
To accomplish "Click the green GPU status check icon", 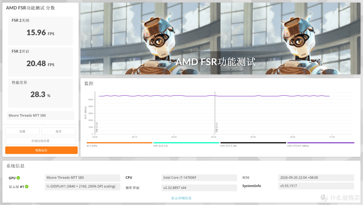I will (x=18, y=178).
